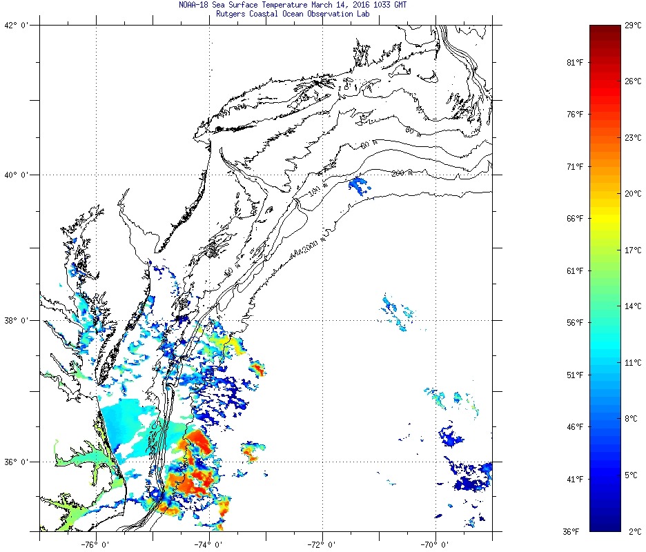Viewport: 646px width, 552px height.
Task: Click the 100 m depth contour label
Action: pyautogui.click(x=314, y=194)
